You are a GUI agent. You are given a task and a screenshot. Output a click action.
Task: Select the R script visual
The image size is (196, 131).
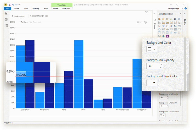[171, 33]
